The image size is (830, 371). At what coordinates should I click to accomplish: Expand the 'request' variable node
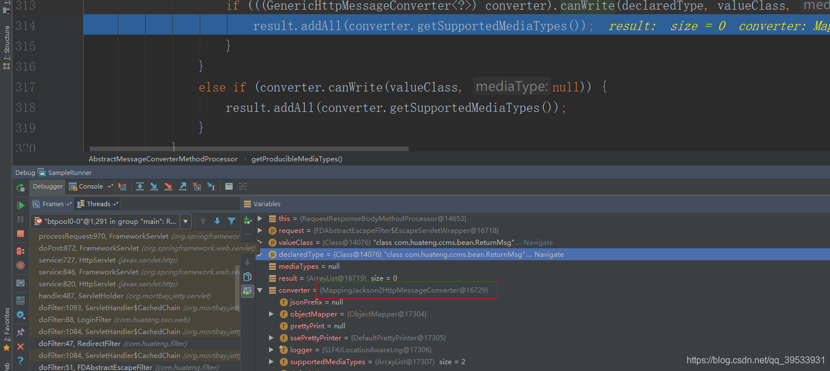click(x=260, y=230)
